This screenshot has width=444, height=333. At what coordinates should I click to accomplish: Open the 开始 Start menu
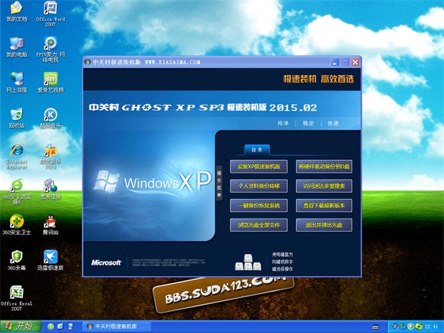[x=20, y=326]
